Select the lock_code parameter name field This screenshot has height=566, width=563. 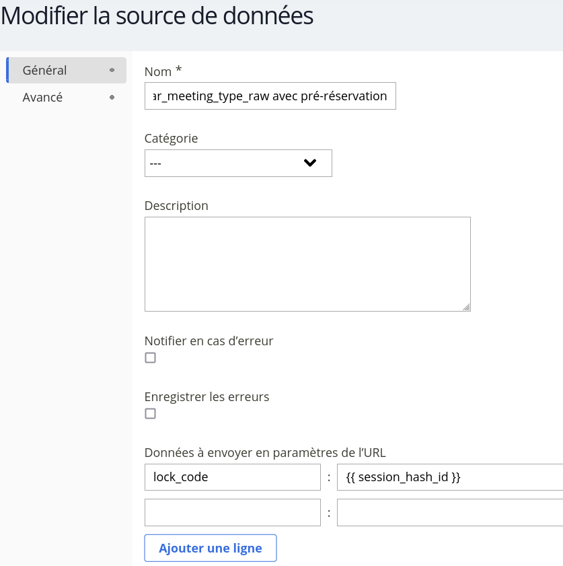(x=232, y=477)
